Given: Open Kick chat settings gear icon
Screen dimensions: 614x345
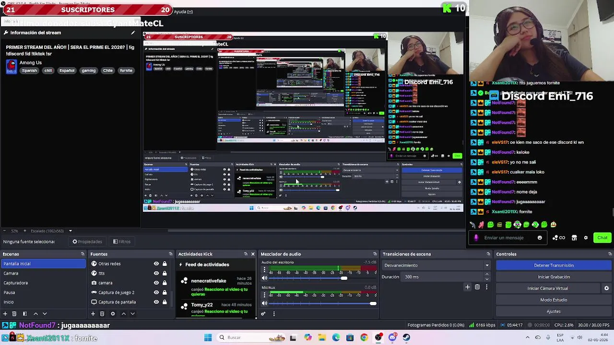Looking at the screenshot, I should point(586,238).
